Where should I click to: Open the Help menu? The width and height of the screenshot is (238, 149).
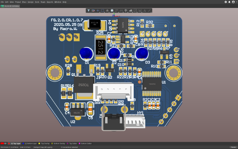click(65, 2)
